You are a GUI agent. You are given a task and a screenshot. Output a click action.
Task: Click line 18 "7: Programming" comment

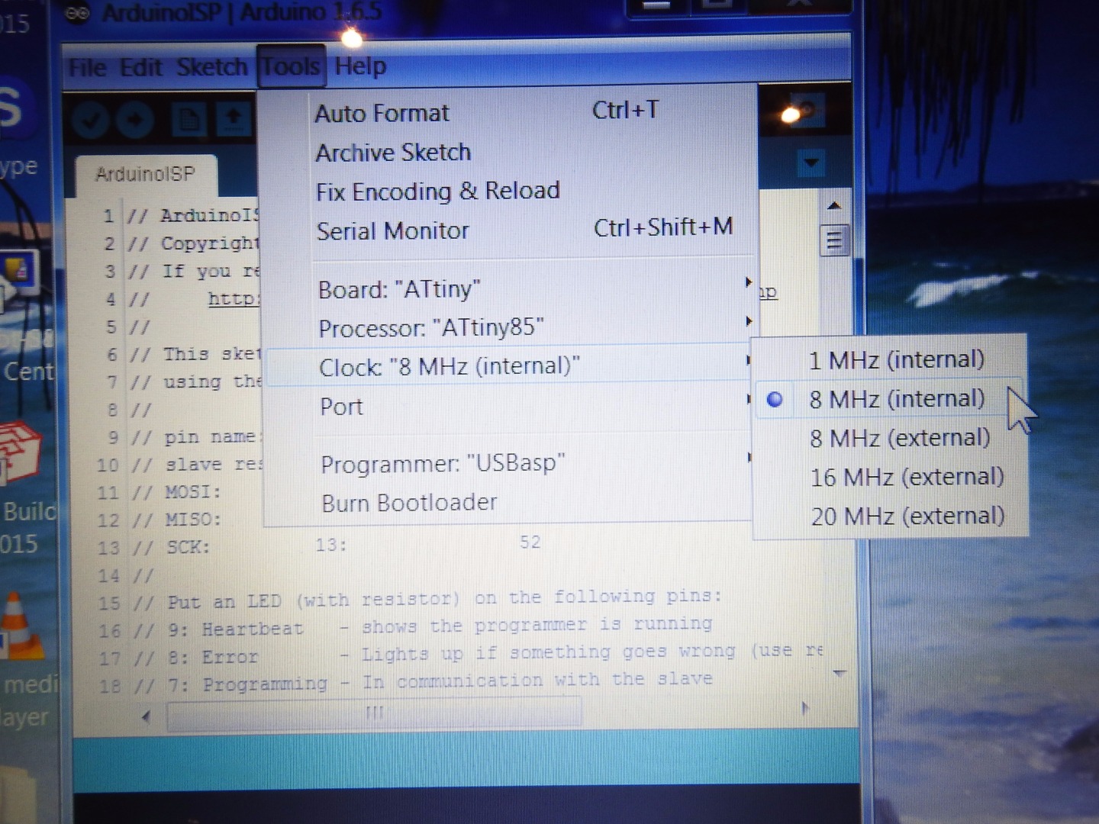424,683
